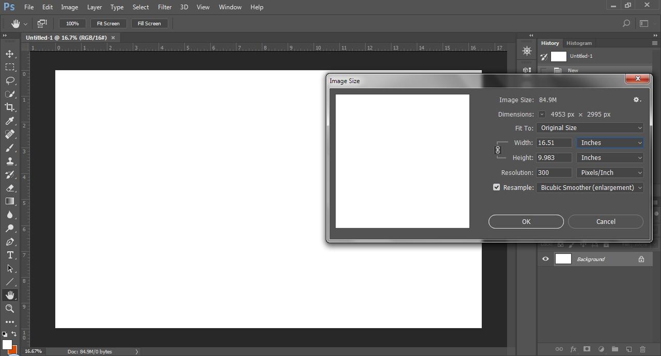This screenshot has height=356, width=661.
Task: Open the Fit To dropdown
Action: (x=590, y=128)
